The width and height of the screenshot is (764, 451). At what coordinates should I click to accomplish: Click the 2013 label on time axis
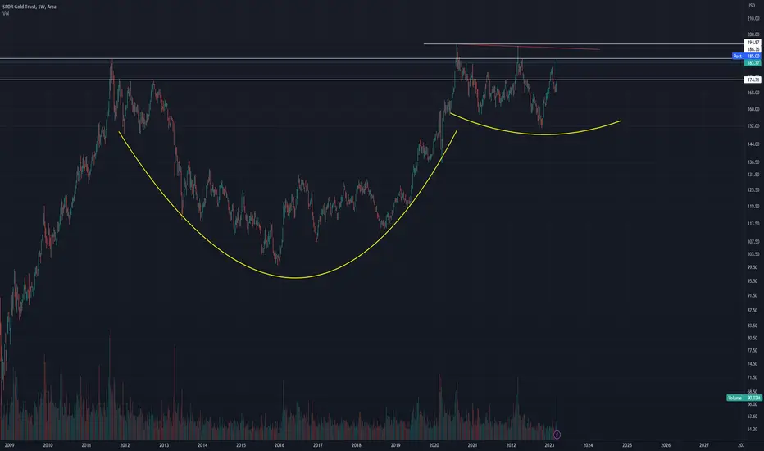164,445
